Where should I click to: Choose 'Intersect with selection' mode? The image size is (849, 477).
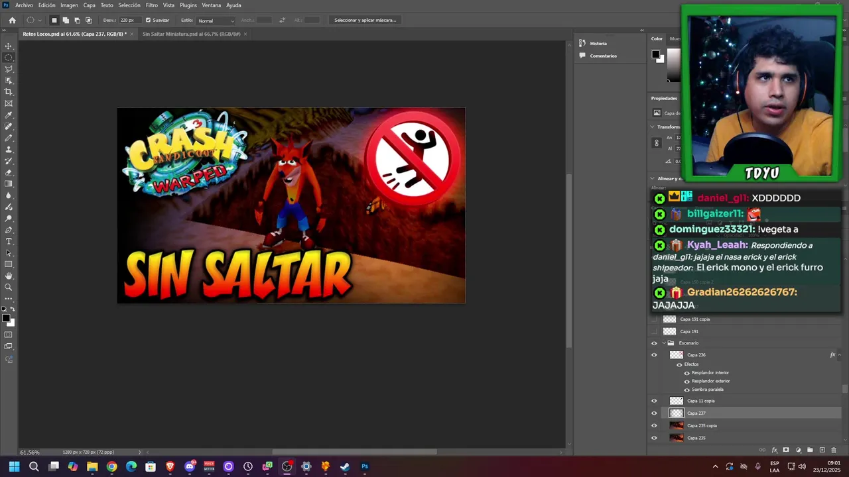89,21
